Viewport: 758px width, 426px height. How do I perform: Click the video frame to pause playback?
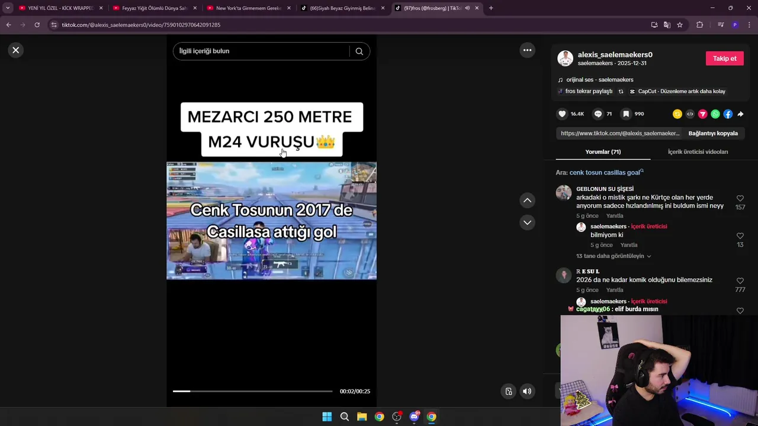click(271, 220)
